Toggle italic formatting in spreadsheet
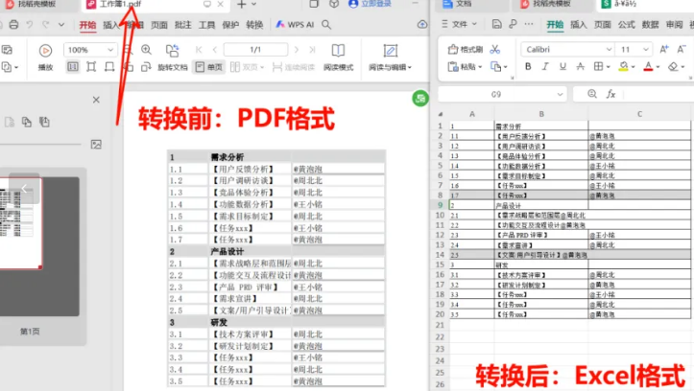The height and width of the screenshot is (391, 694). point(545,67)
